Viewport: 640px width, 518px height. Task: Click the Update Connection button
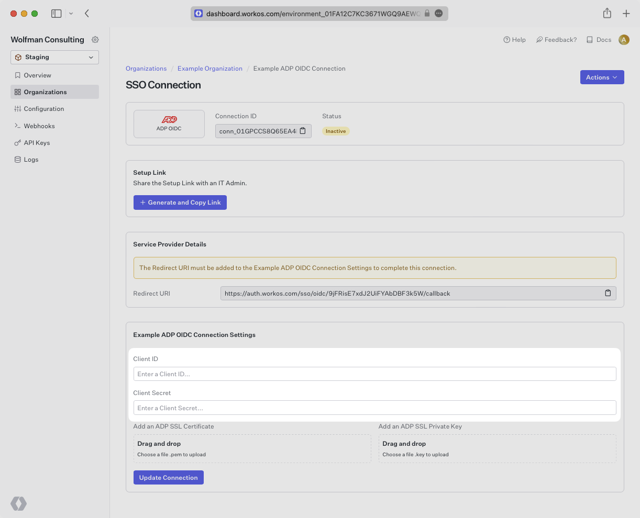click(x=168, y=477)
